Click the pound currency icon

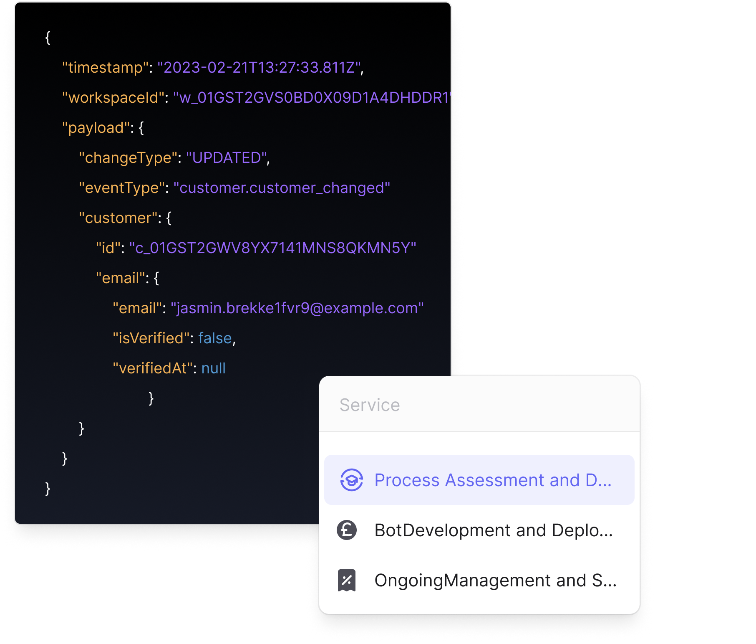(x=347, y=530)
